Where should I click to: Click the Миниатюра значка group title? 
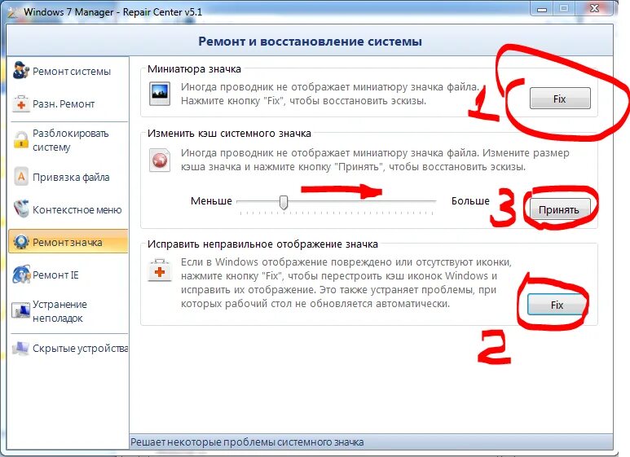[x=194, y=69]
